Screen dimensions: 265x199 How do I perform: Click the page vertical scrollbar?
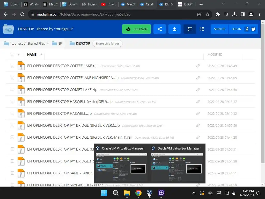[x=263, y=94]
